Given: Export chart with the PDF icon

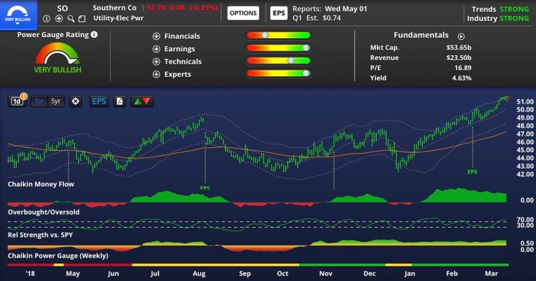Looking at the screenshot, I should pyautogui.click(x=120, y=101).
